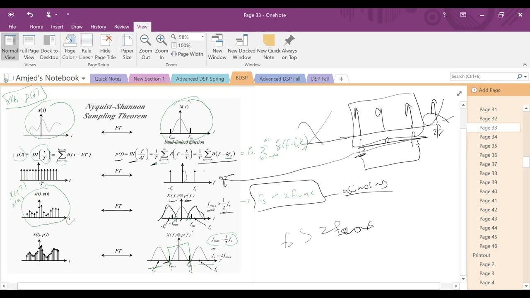530x298 pixels.
Task: Open Advanced DSP Spring section
Action: click(200, 79)
